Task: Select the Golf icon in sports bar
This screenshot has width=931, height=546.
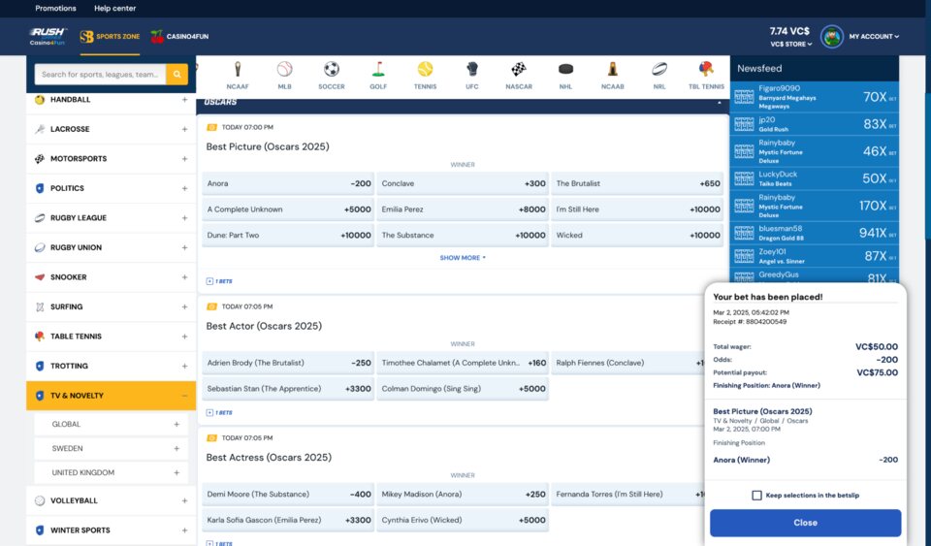Action: click(x=378, y=70)
